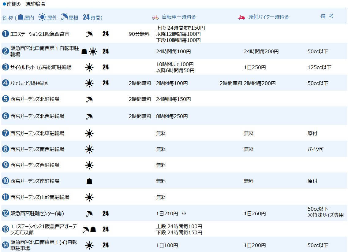Click number 9 badge for 西宮ガーデンズ西駐輪場
348x252 pixels.
(x=5, y=165)
